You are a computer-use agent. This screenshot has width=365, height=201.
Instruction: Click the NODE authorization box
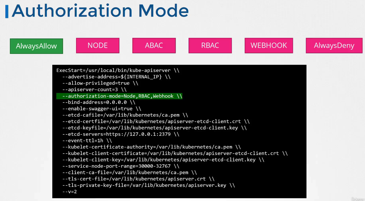[x=98, y=45]
